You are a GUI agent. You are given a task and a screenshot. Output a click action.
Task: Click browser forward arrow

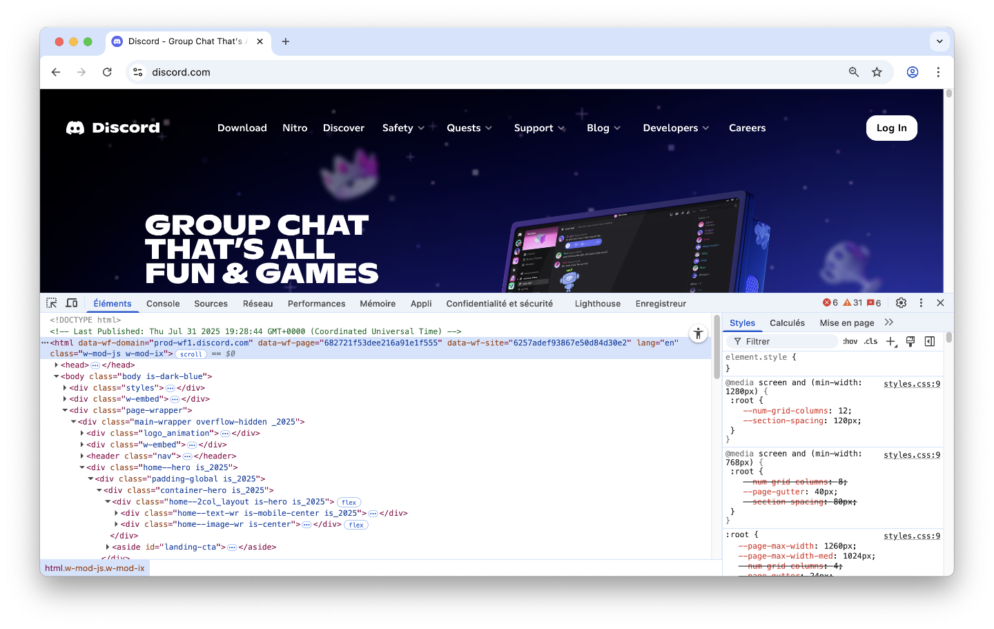tap(81, 72)
